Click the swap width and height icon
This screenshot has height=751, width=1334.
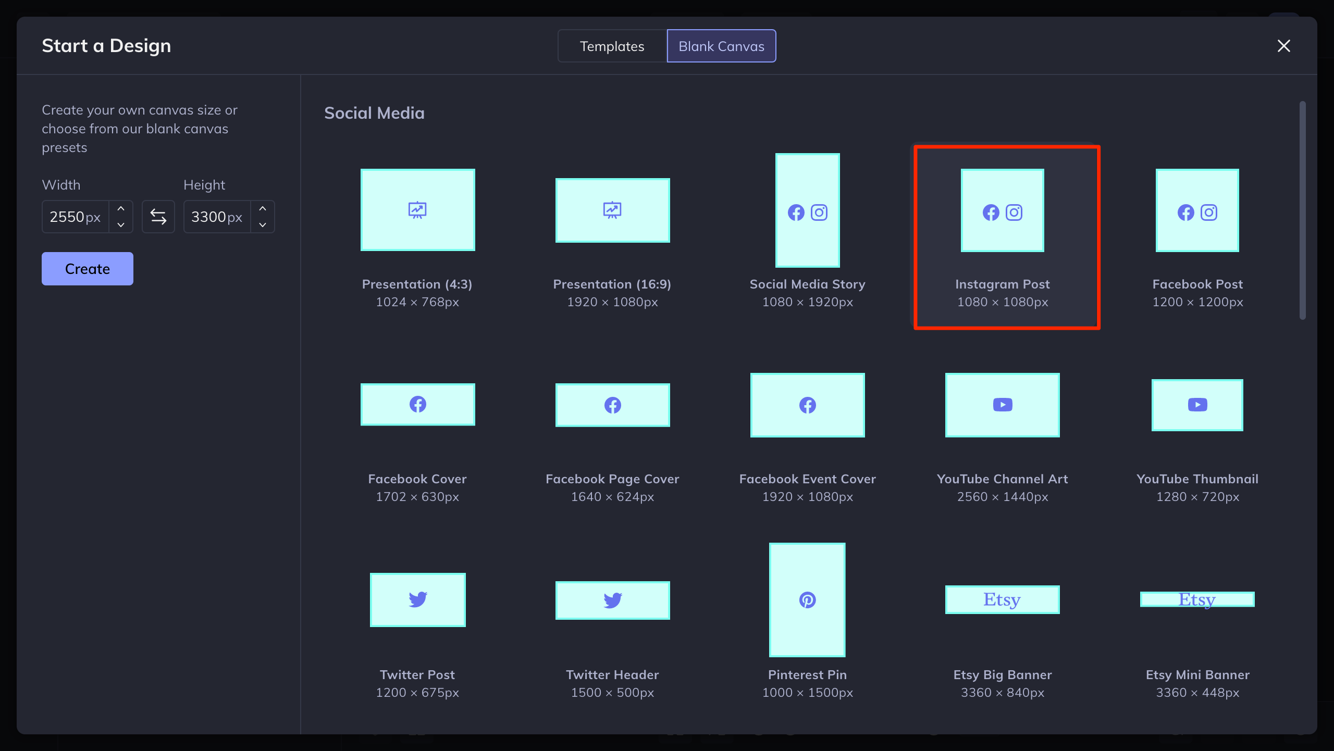[x=158, y=217]
